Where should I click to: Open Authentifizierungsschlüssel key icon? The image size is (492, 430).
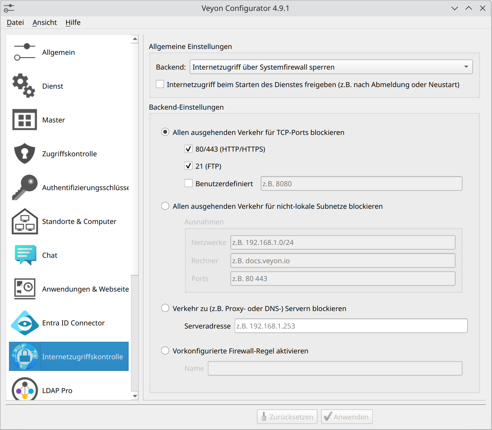24,187
